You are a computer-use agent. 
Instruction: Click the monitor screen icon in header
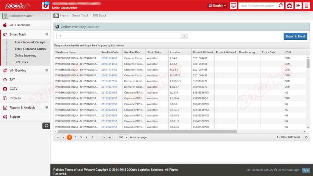pyautogui.click(x=234, y=6)
